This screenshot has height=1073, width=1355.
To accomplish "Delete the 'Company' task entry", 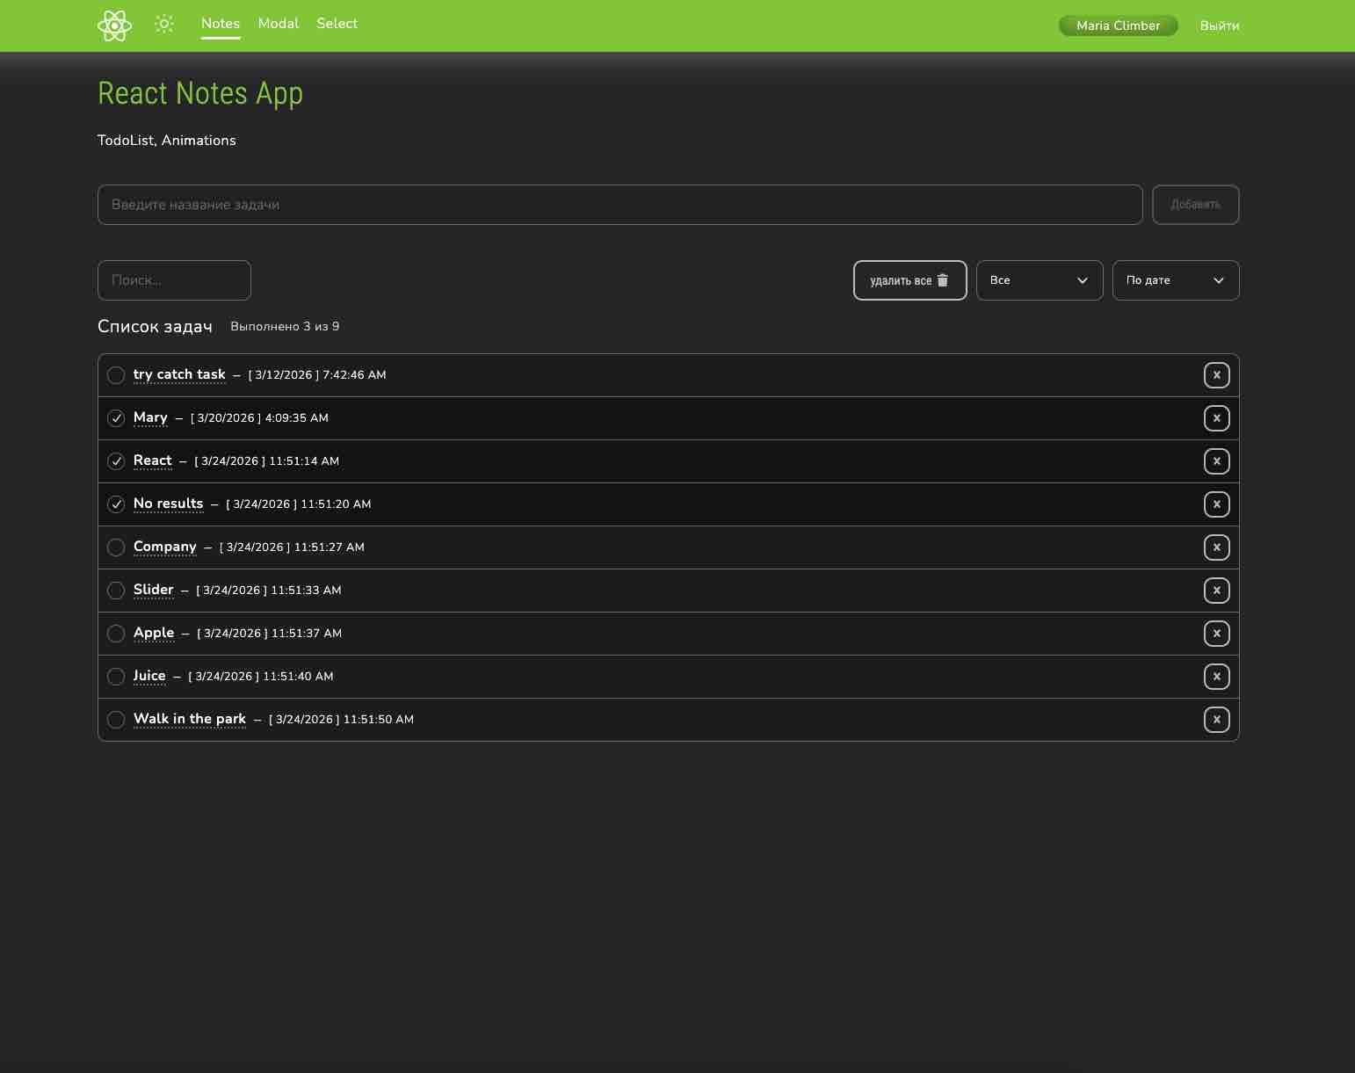I will pyautogui.click(x=1216, y=547).
